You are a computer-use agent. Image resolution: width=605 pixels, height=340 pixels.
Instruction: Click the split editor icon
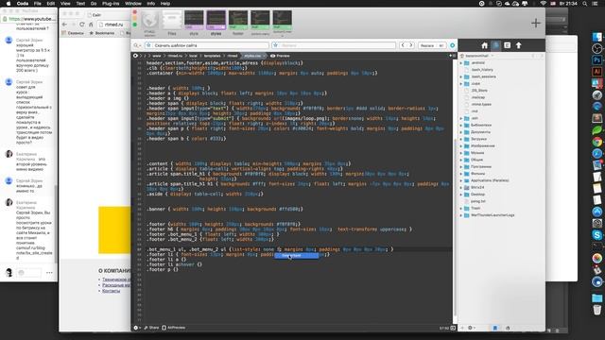[452, 56]
